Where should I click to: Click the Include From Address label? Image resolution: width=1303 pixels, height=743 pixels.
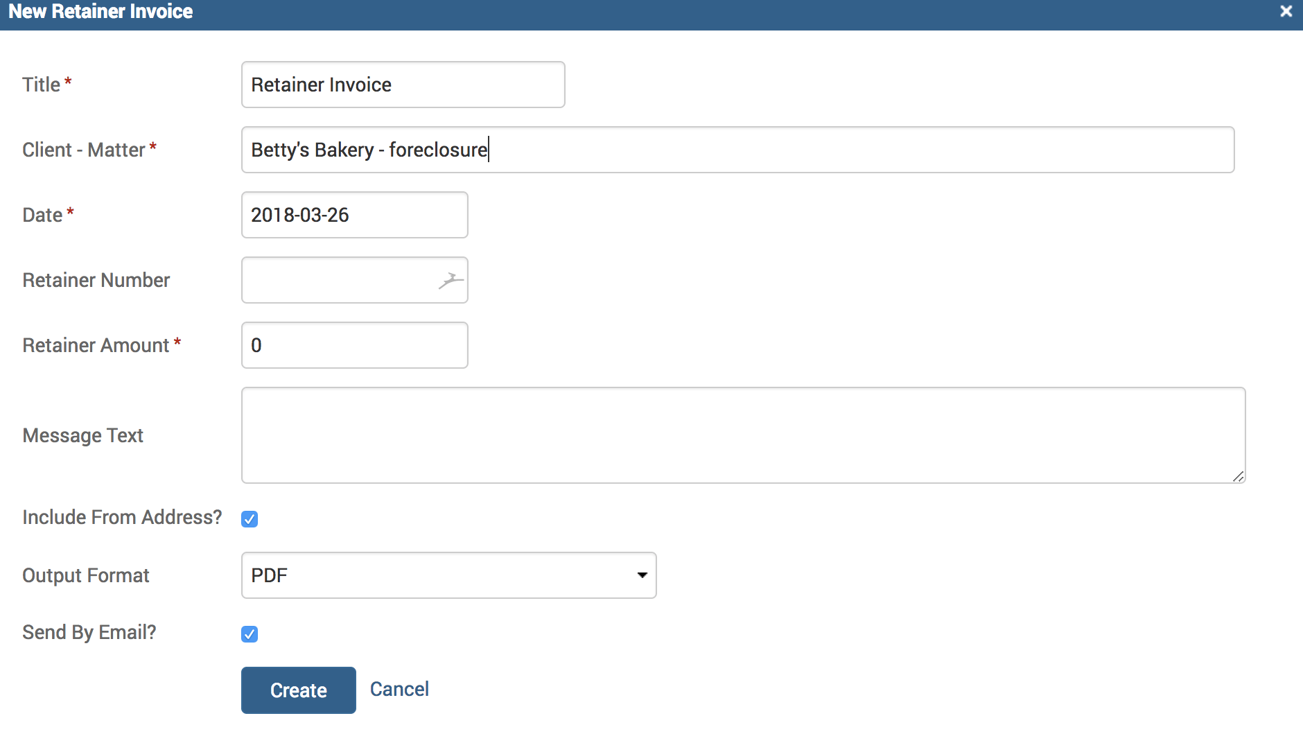(x=122, y=517)
